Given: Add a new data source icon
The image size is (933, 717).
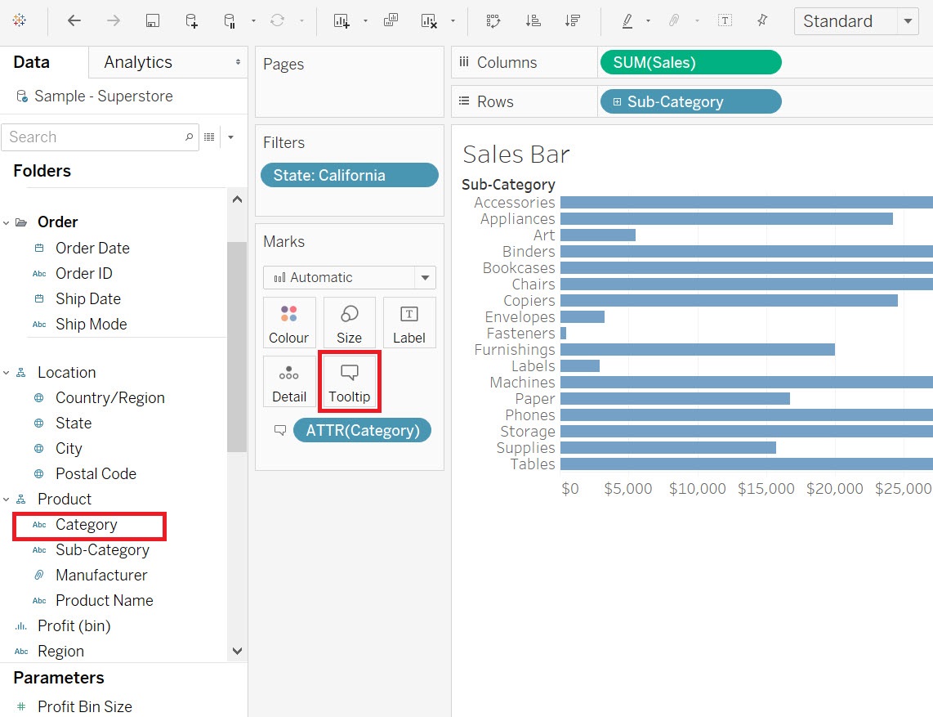Looking at the screenshot, I should (x=191, y=20).
